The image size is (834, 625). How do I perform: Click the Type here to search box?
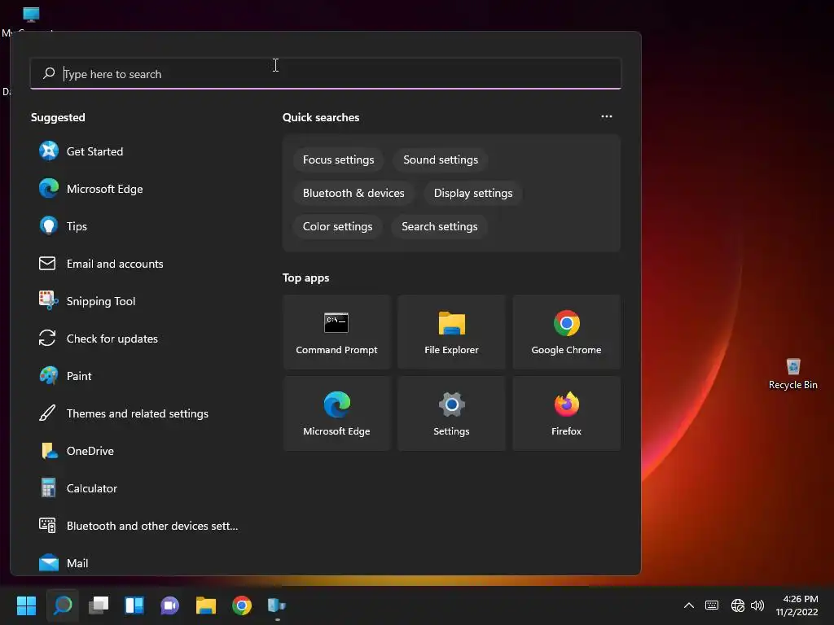[x=326, y=74]
